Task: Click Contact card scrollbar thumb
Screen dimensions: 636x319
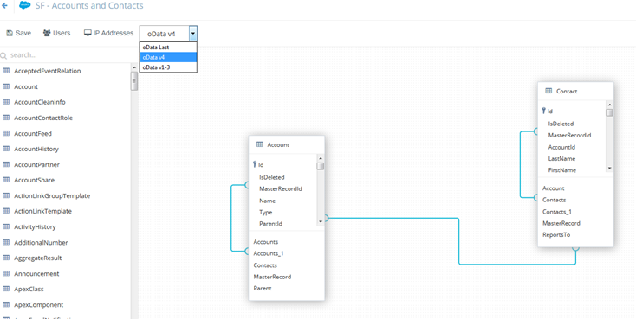Action: click(x=610, y=112)
